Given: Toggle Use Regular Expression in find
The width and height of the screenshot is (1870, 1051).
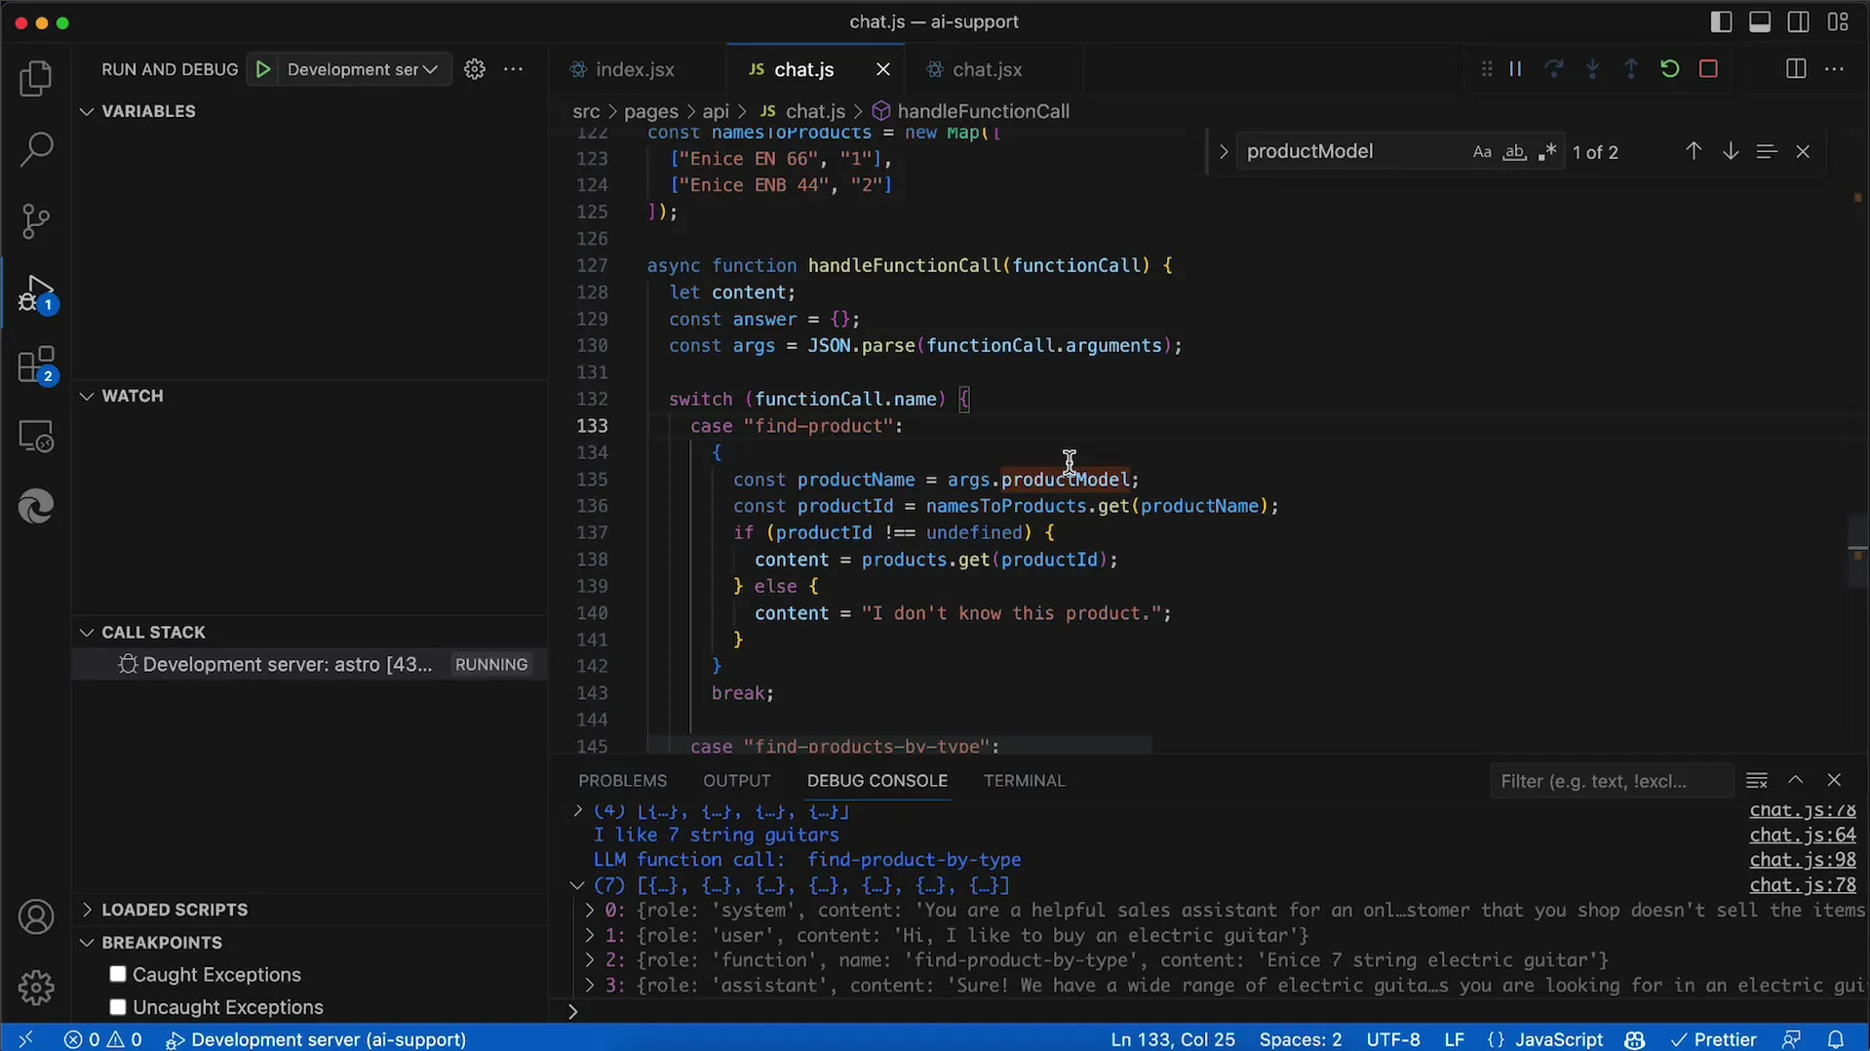Looking at the screenshot, I should [1546, 152].
